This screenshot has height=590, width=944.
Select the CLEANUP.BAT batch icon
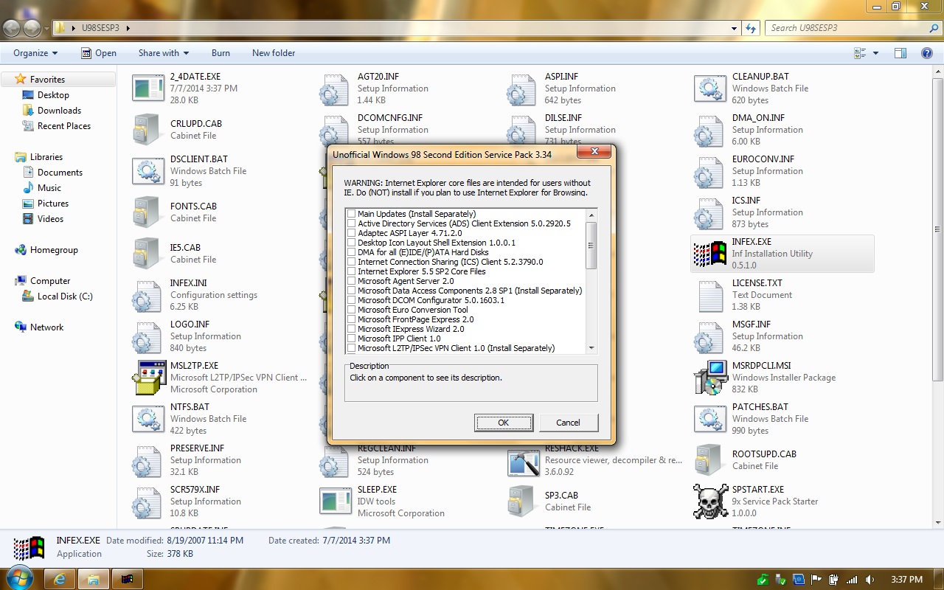pos(710,88)
